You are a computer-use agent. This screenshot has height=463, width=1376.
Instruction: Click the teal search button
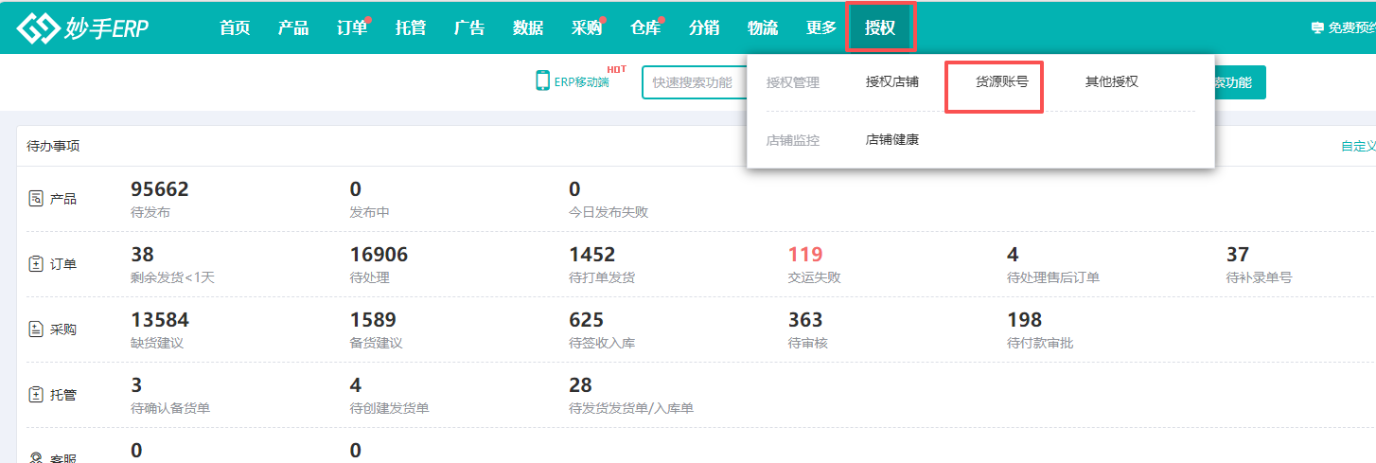[x=1240, y=82]
